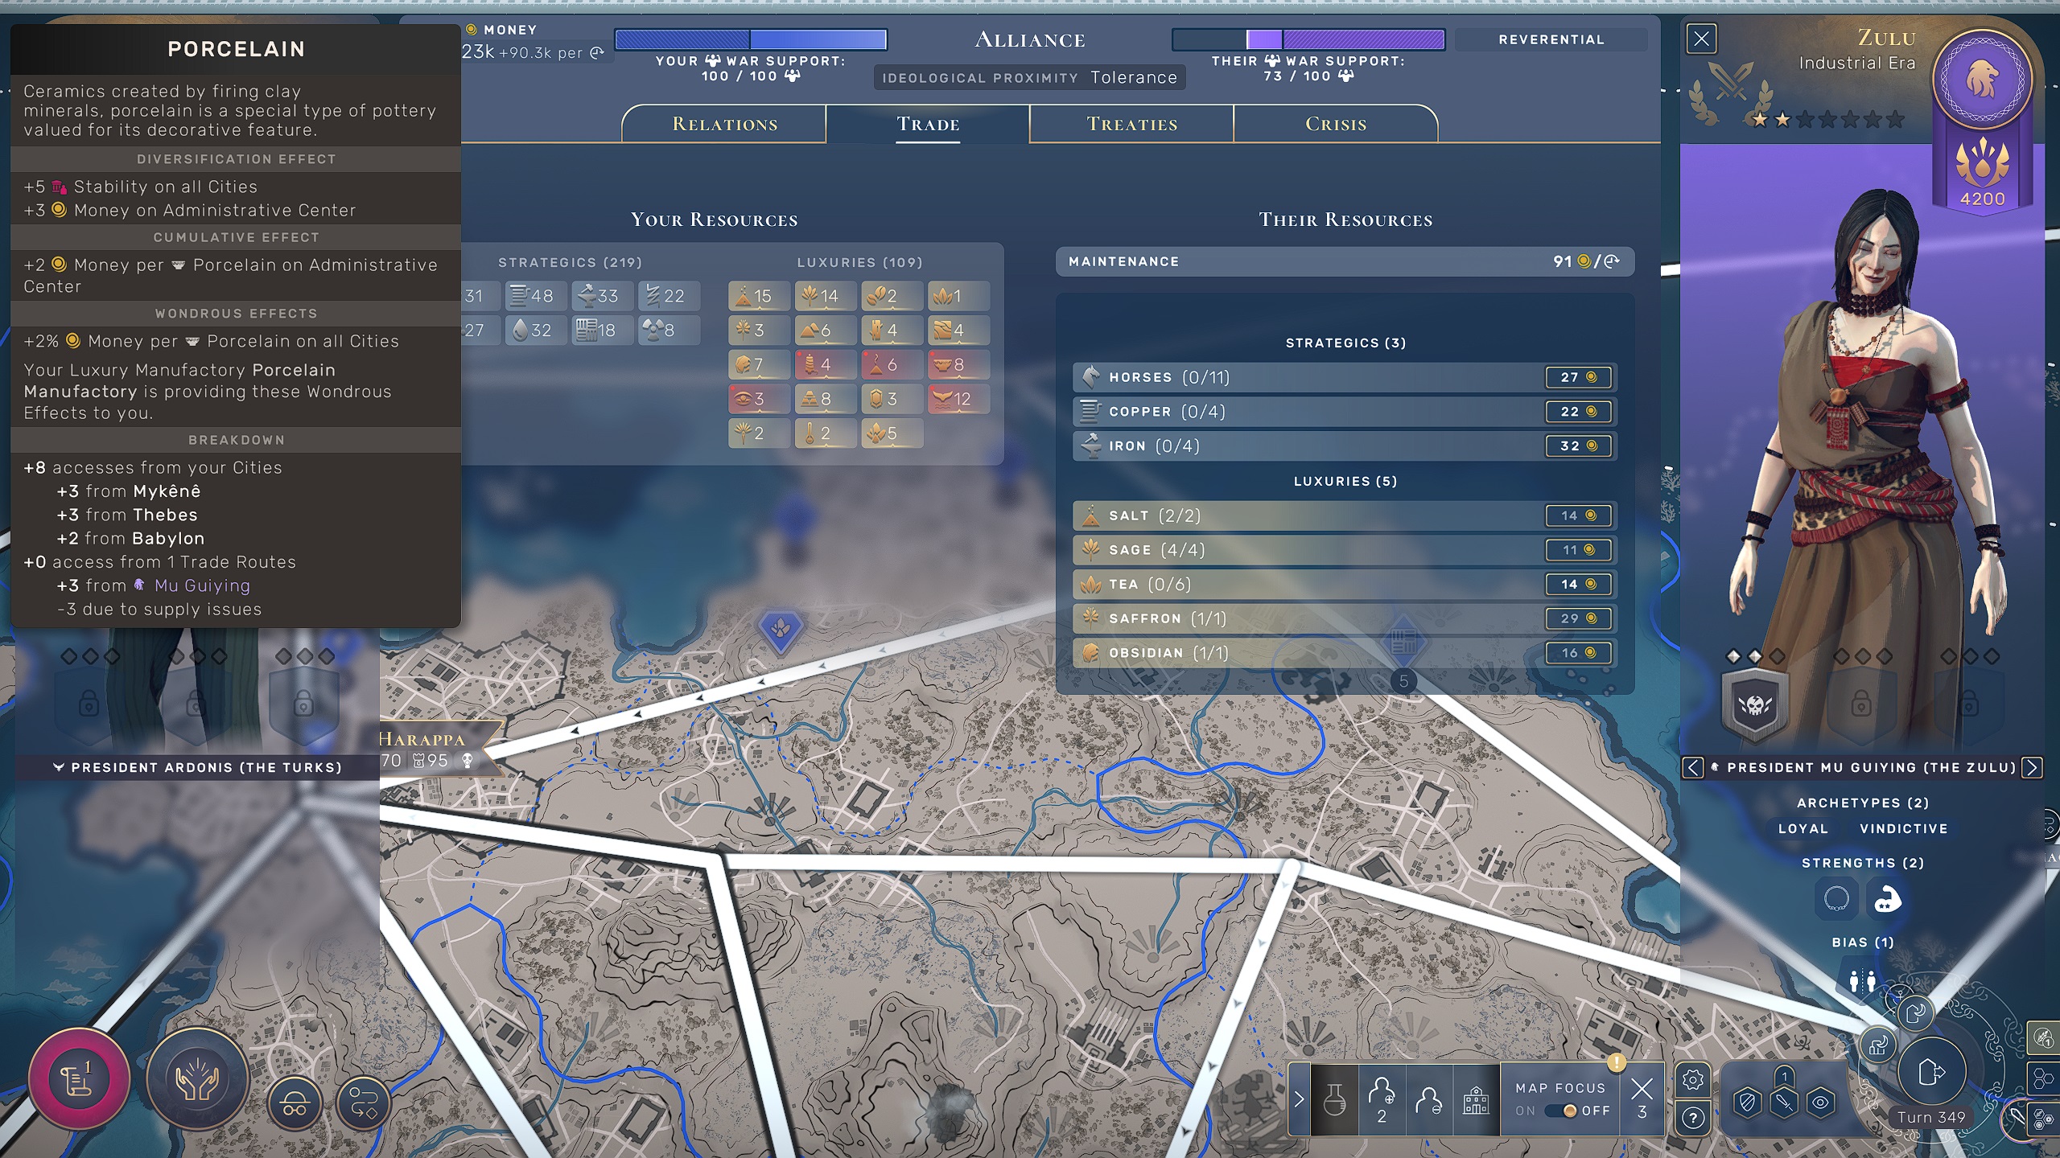The width and height of the screenshot is (2060, 1158).
Task: Select the anvil strategic resource with 33
Action: [x=602, y=296]
